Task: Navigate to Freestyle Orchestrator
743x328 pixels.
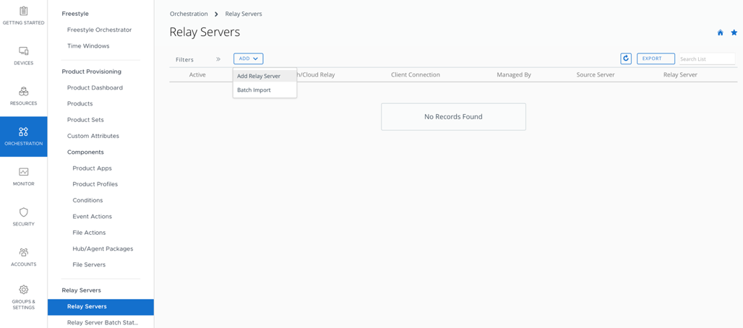Action: tap(99, 30)
